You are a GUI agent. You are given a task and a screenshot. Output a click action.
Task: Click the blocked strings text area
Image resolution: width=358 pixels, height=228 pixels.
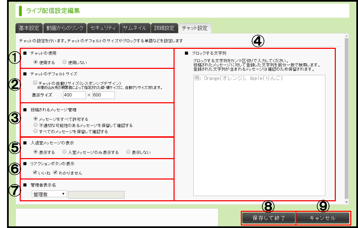tap(259, 135)
